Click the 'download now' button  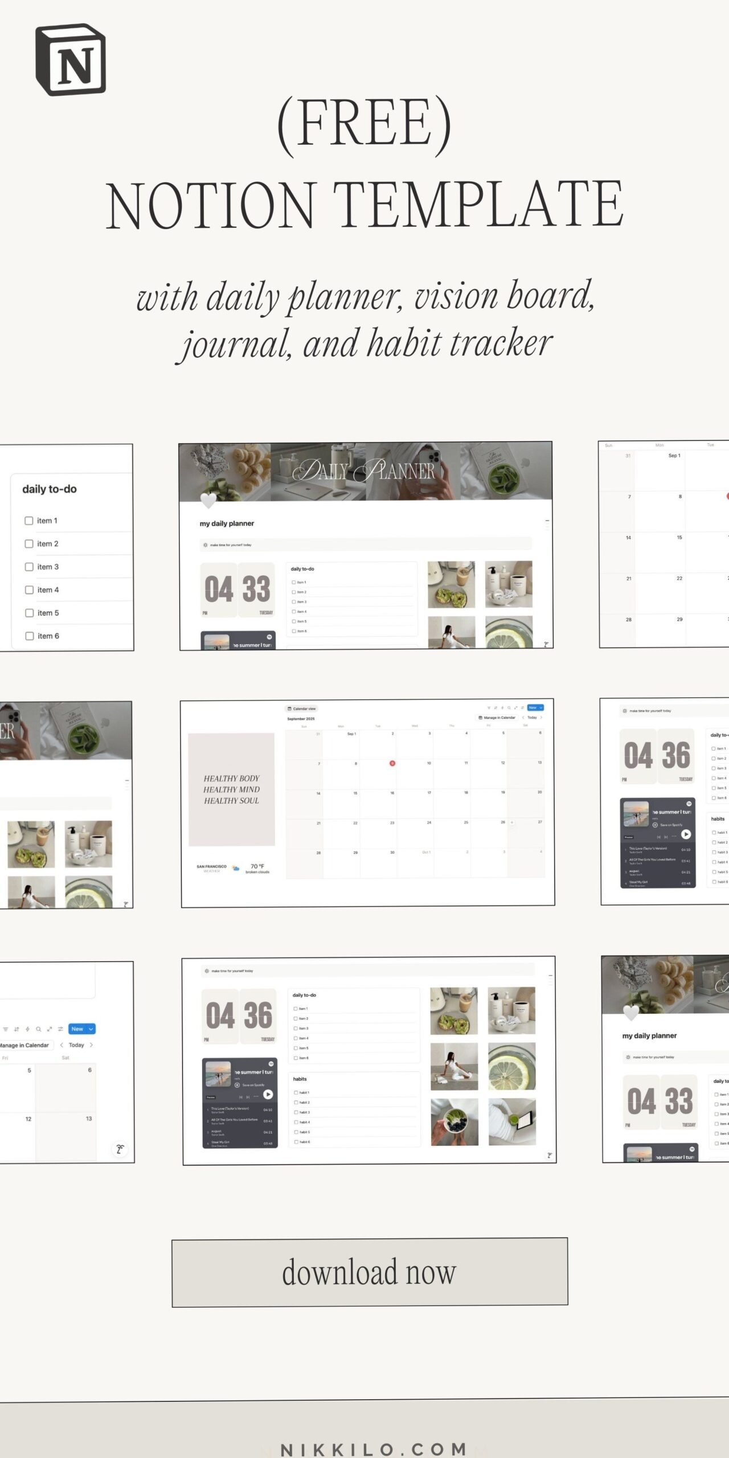[370, 1272]
